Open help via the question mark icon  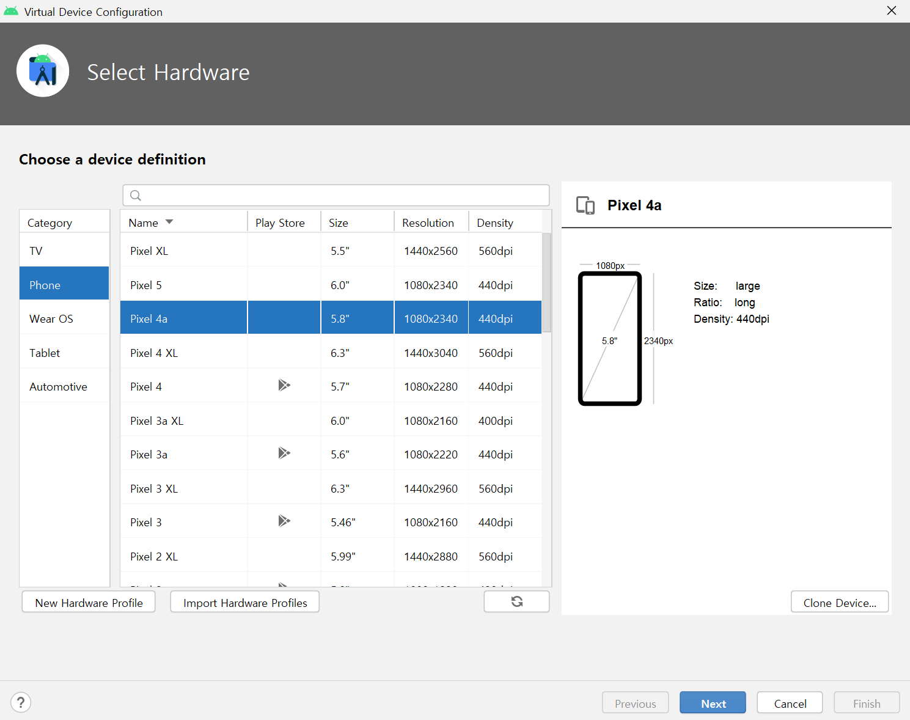tap(21, 702)
